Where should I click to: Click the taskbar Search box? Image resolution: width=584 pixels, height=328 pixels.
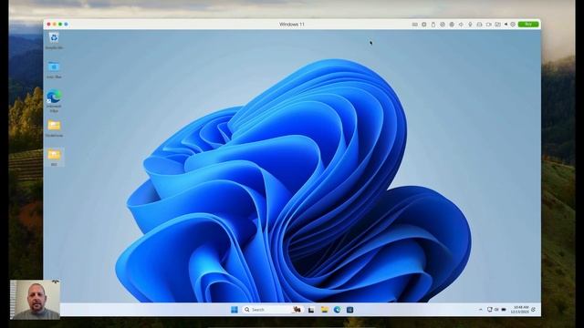[x=272, y=310]
